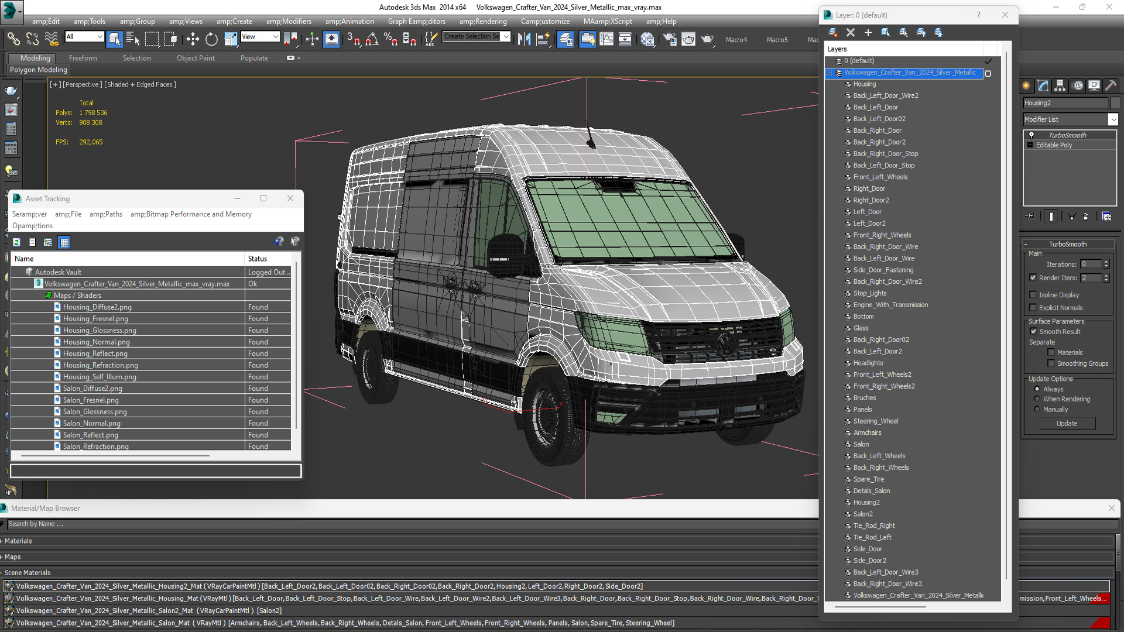Open the Rendering menu
Image resolution: width=1124 pixels, height=632 pixels.
tap(483, 21)
